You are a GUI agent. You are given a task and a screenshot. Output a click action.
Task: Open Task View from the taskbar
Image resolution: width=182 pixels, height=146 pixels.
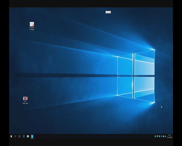tap(19, 136)
